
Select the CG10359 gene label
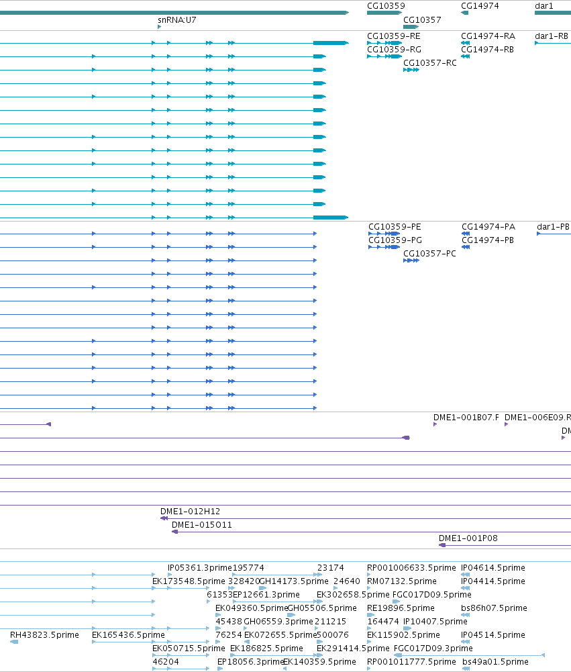[386, 6]
